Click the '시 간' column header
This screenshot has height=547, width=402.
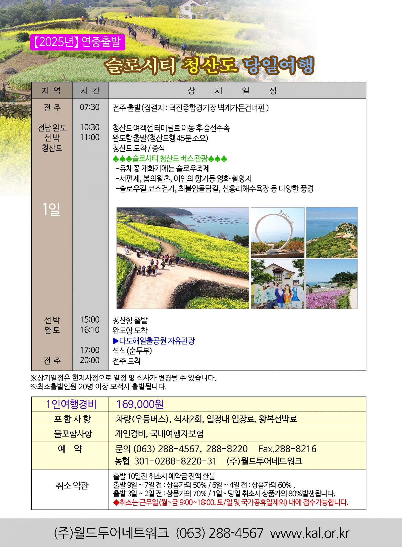pyautogui.click(x=90, y=90)
